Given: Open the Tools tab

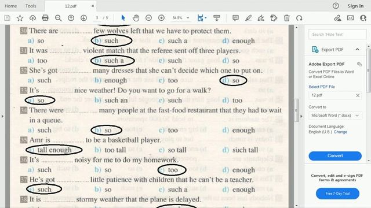Looking at the screenshot, I should point(31,6).
